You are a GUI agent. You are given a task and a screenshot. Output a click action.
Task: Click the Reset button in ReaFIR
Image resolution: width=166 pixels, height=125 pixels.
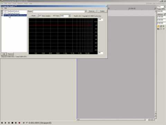34,16
